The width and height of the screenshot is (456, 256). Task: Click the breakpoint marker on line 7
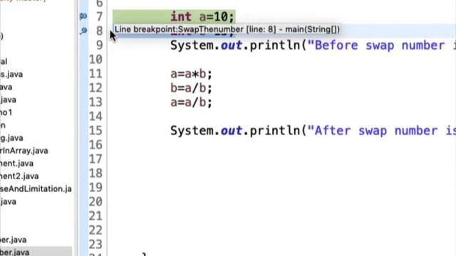pos(83,16)
